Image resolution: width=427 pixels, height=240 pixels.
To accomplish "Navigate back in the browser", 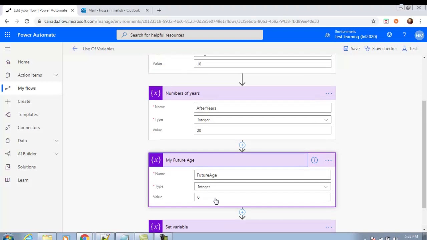I will coord(7,21).
